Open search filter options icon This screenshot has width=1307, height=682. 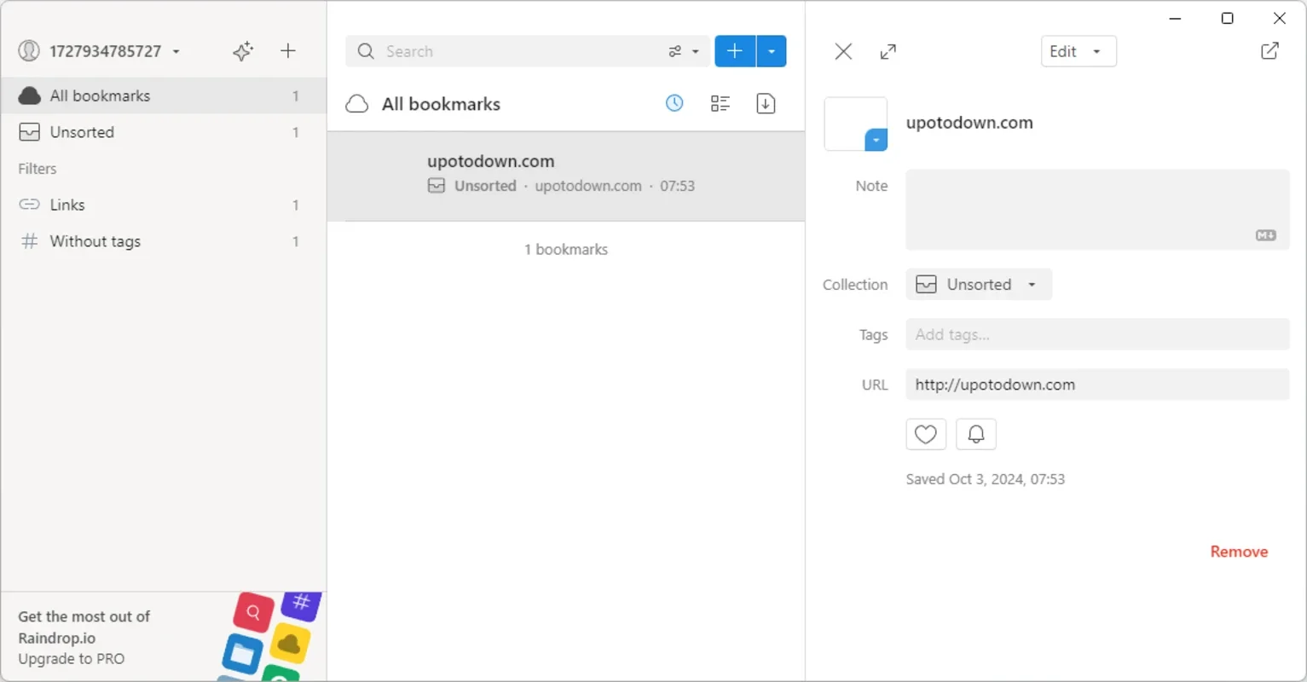click(683, 51)
